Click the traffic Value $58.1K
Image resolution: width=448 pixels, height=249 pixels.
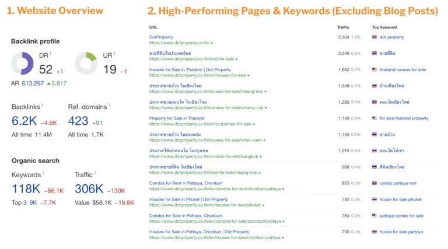point(102,203)
